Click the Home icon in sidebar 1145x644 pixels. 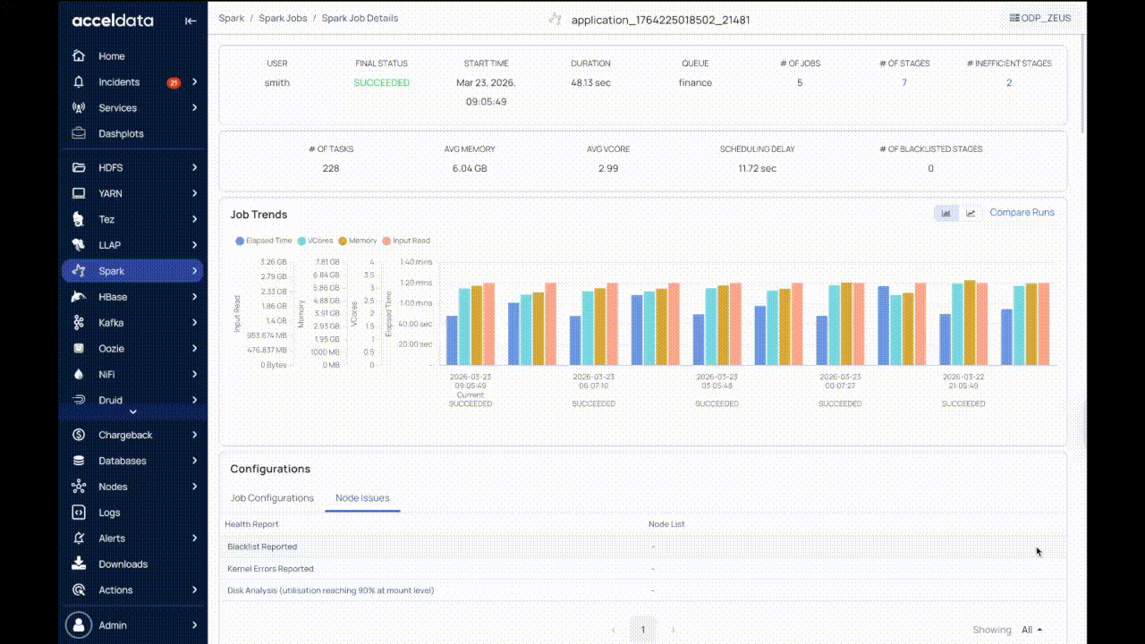pyautogui.click(x=80, y=56)
